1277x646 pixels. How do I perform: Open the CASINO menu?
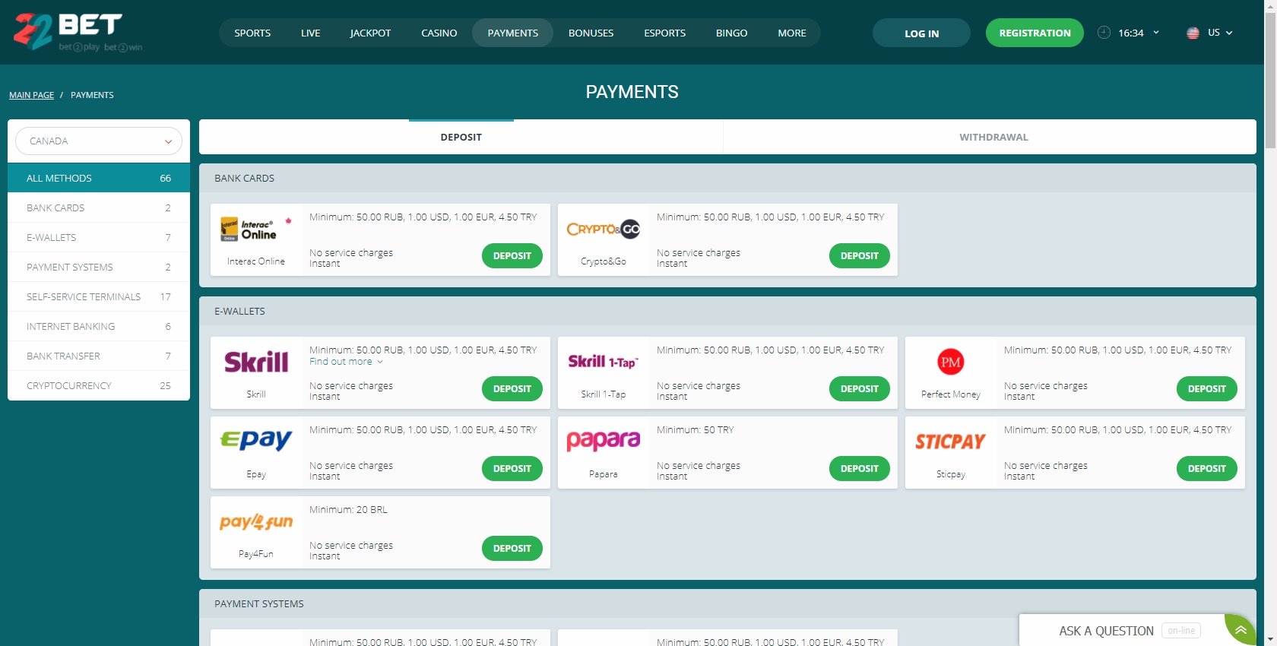click(x=439, y=33)
